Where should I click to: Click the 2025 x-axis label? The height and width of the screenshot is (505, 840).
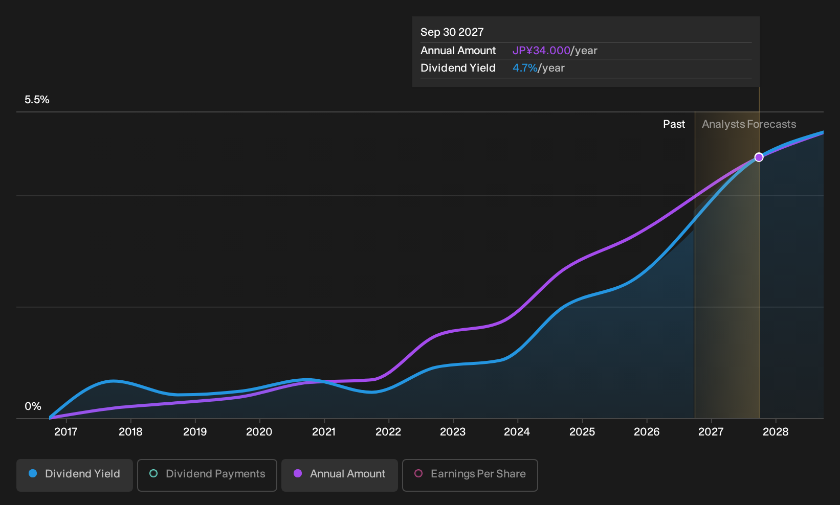(x=582, y=432)
